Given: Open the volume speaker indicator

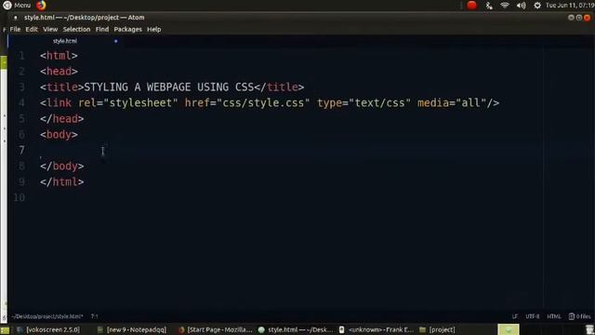Looking at the screenshot, I should [521, 6].
